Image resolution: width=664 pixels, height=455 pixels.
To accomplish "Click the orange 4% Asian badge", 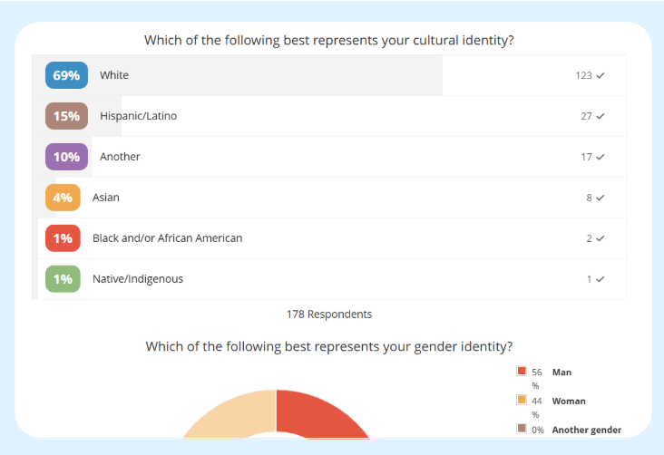I will coord(63,198).
